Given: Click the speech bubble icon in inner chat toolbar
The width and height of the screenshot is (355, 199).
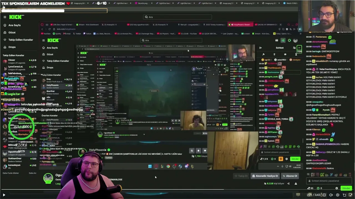Looking at the screenshot, I should [x=285, y=54].
